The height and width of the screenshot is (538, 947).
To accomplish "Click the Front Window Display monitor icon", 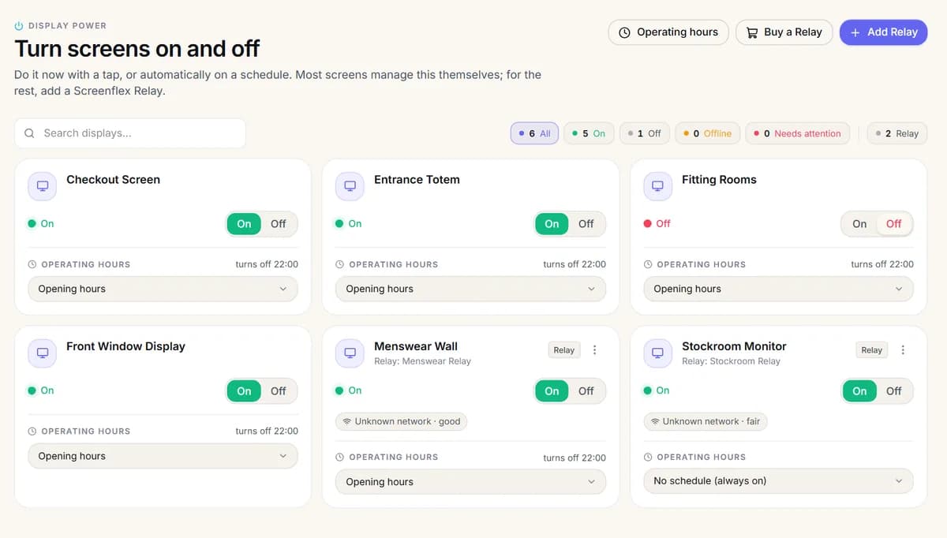I will [x=43, y=353].
